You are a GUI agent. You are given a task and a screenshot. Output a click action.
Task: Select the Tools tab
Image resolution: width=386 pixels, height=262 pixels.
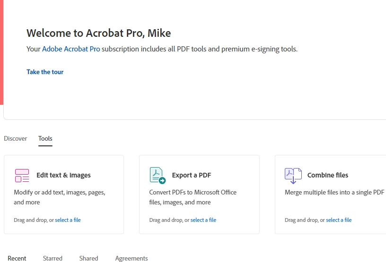point(45,138)
